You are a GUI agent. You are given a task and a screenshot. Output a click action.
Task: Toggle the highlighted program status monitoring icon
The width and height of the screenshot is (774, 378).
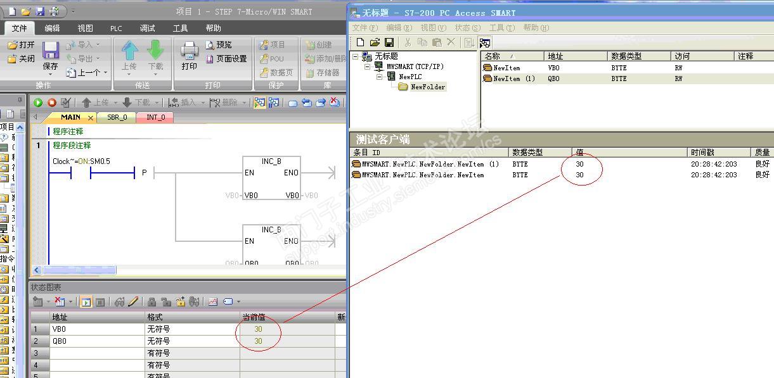(x=259, y=103)
